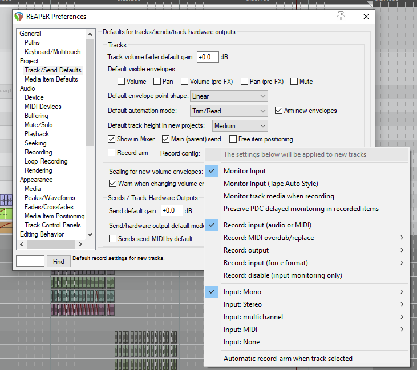This screenshot has width=417, height=370.
Task: Enable the Volume envelope checkbox
Action: click(121, 82)
